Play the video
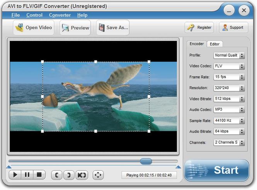The image size is (257, 190). click(15, 175)
